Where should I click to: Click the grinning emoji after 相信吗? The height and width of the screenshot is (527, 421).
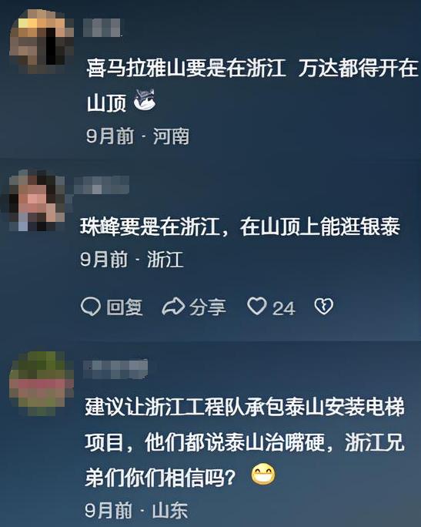(x=263, y=475)
